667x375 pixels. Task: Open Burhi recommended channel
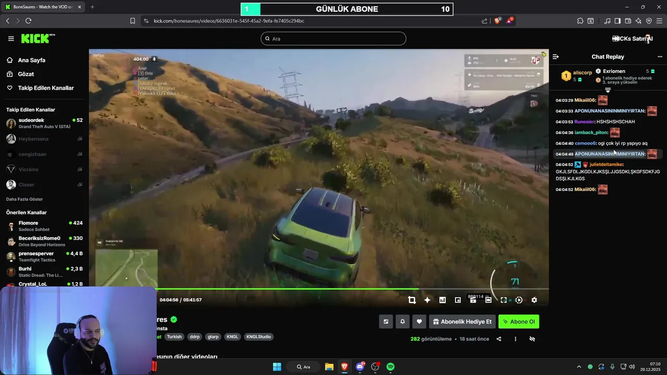[44, 272]
